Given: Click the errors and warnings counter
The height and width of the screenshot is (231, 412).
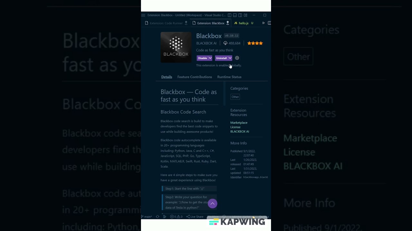Looking at the screenshot, I should click(176, 217).
